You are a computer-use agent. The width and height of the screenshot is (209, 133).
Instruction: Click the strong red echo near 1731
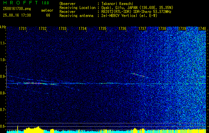click(x=33, y=83)
